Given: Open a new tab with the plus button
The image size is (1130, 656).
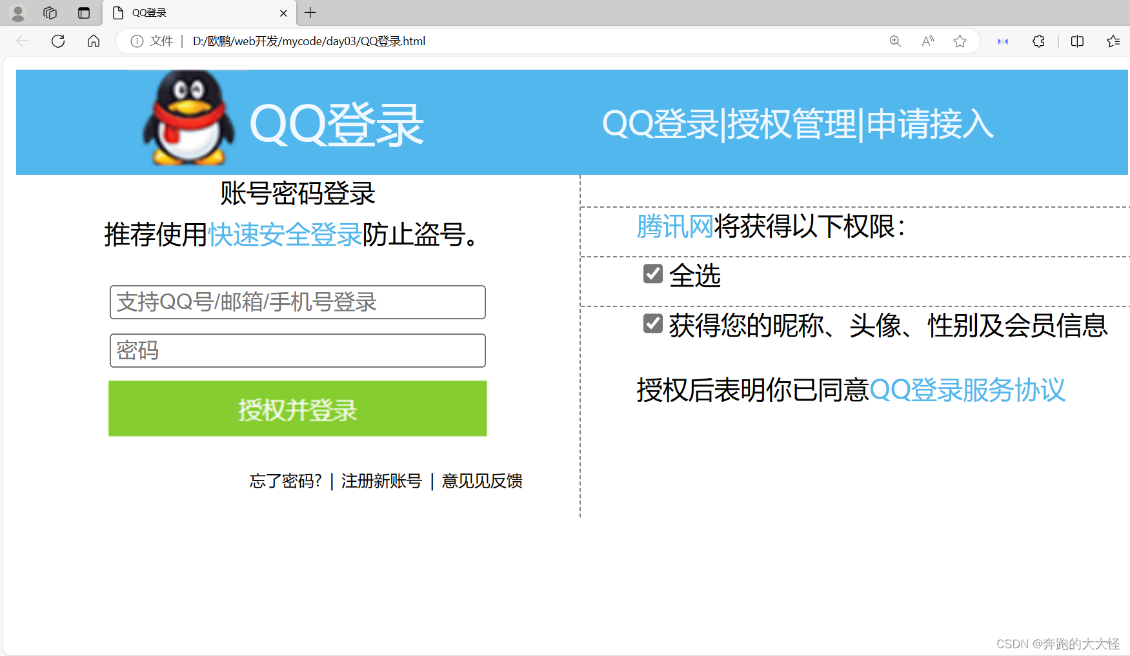Looking at the screenshot, I should (x=310, y=13).
